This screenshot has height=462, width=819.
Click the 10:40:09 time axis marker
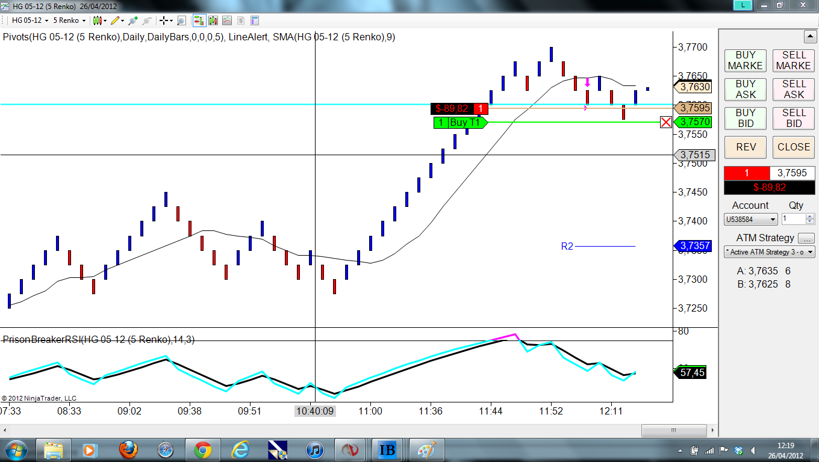tap(315, 411)
